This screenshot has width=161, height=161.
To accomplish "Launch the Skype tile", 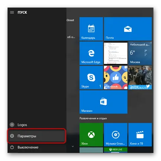I will pyautogui.click(x=91, y=77).
